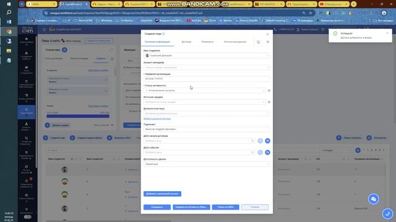Click the gear icon next to the sales source field
Screen dimensions: 396x222
click(x=269, y=102)
